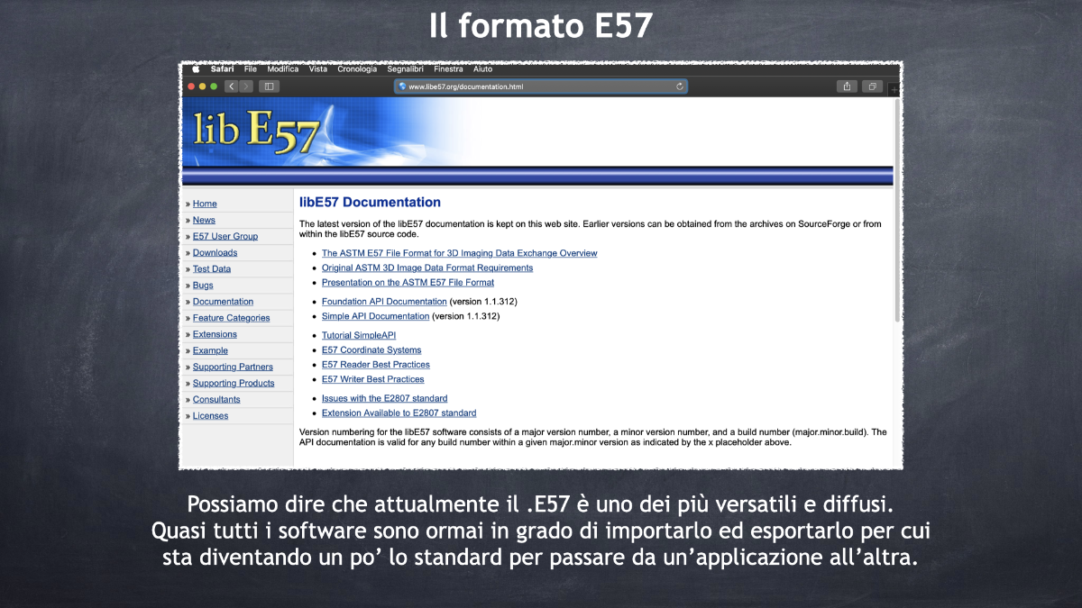Reload the page with the refresh icon
This screenshot has width=1082, height=608.
tap(680, 86)
